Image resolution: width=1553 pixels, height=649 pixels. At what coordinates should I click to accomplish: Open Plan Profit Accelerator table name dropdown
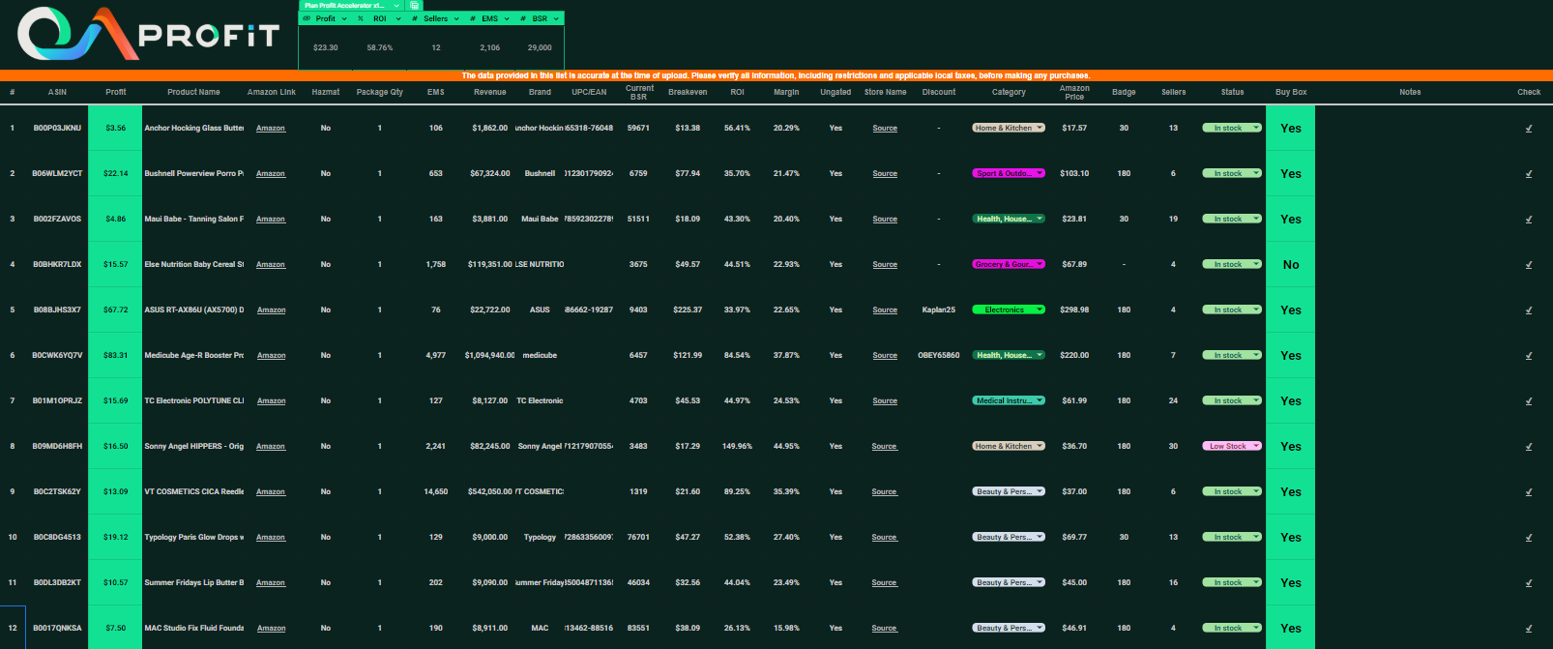tap(396, 6)
